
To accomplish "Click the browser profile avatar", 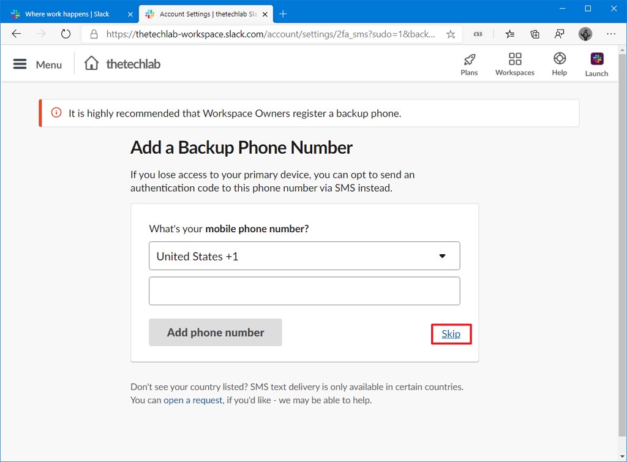I will 585,34.
